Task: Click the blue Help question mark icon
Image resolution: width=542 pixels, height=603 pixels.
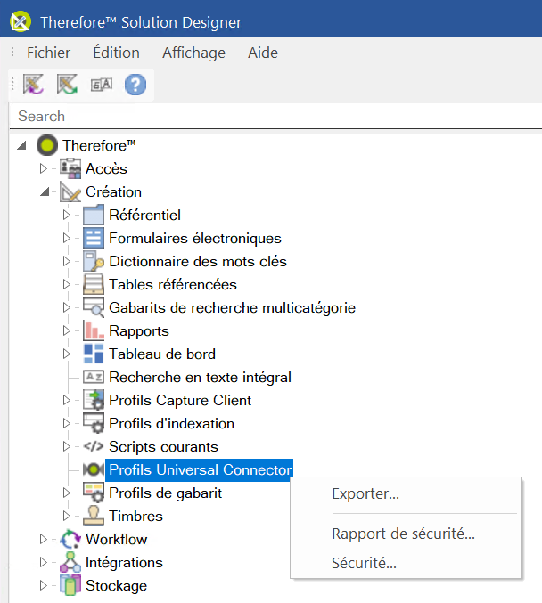Action: tap(135, 85)
